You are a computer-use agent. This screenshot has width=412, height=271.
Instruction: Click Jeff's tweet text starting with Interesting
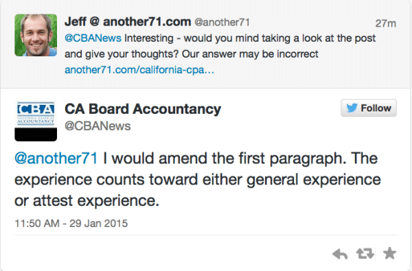[x=220, y=46]
